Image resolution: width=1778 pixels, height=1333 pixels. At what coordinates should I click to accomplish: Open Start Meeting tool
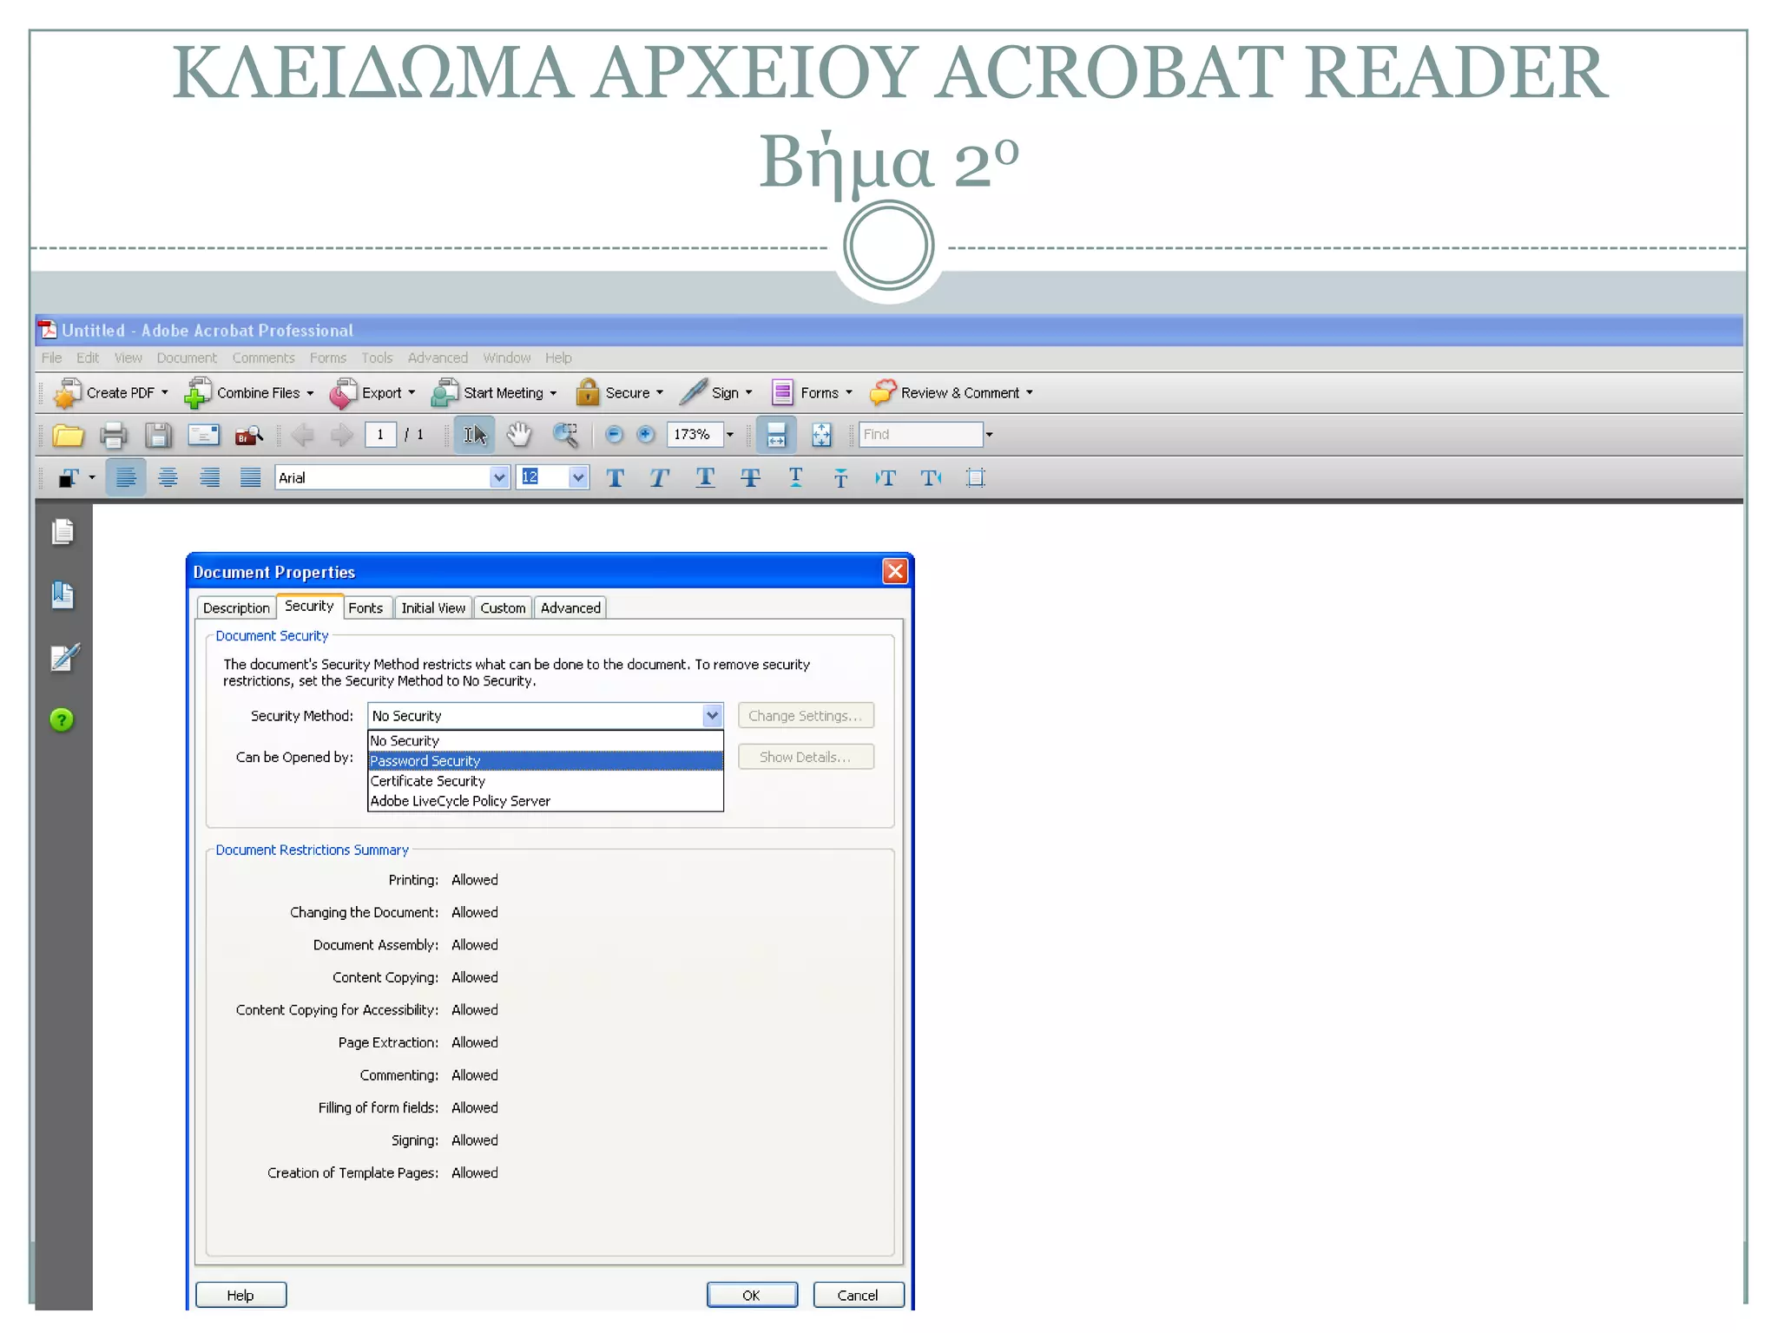pos(494,393)
